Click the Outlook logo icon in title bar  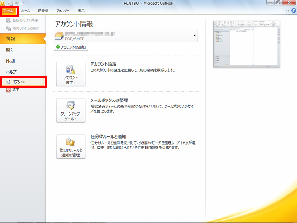[x=3, y=3]
